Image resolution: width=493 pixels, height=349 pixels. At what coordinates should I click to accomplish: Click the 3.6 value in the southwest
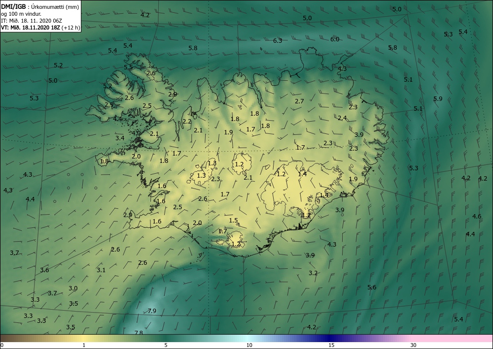click(45, 270)
